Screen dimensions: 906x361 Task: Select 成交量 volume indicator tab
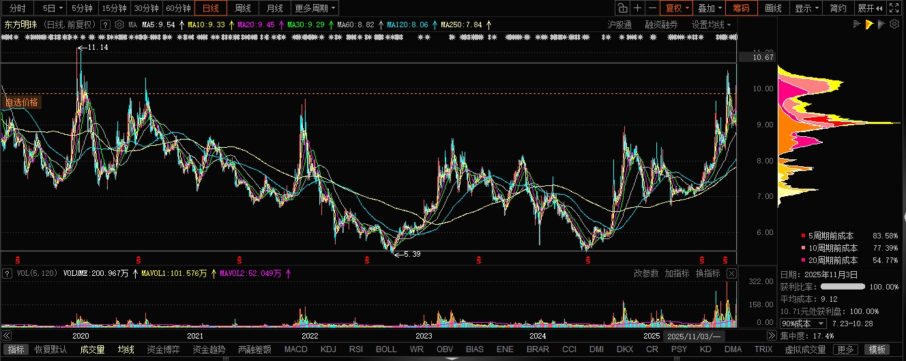(92, 350)
